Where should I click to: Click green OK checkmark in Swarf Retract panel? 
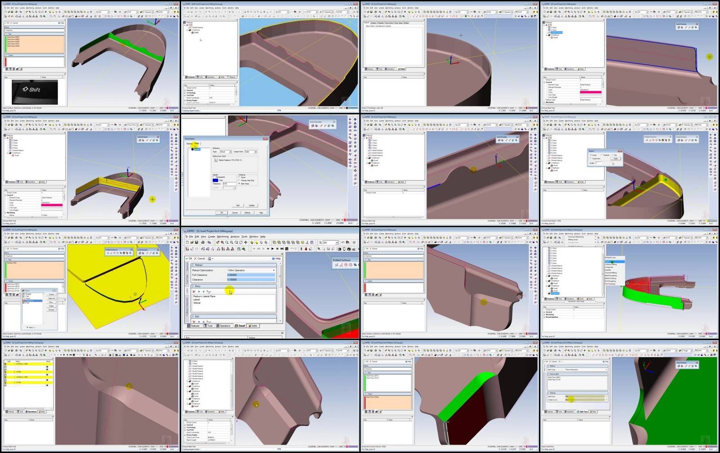pos(186,258)
